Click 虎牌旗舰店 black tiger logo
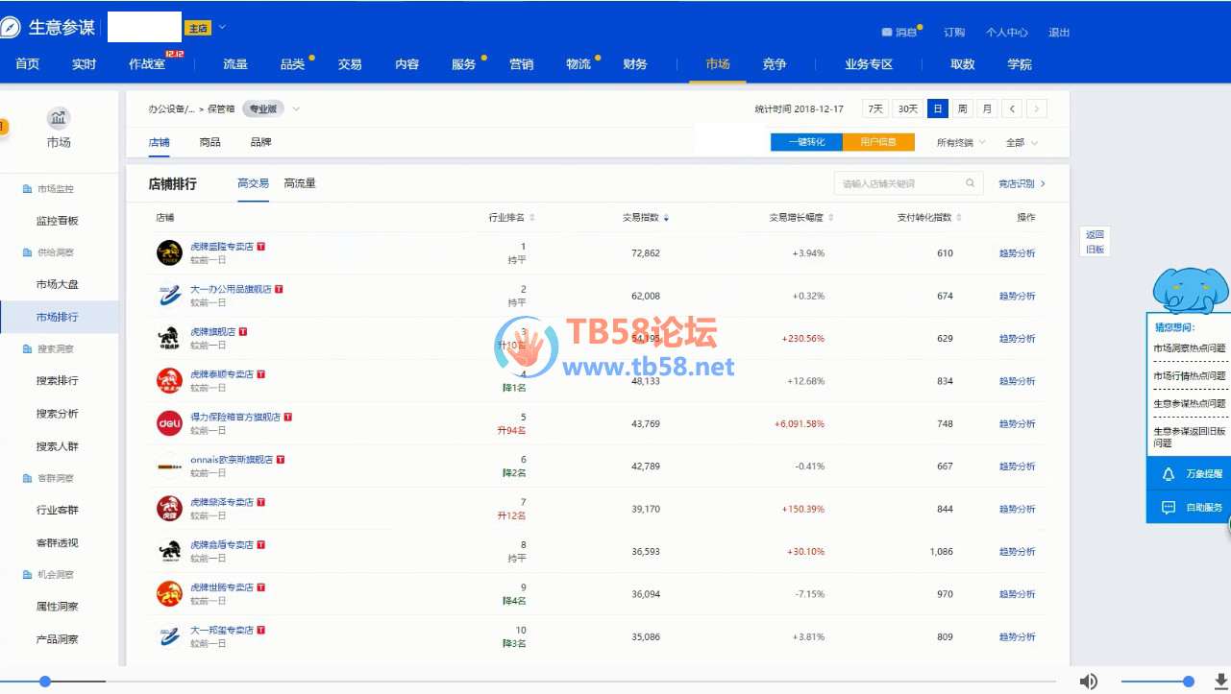 (x=169, y=338)
